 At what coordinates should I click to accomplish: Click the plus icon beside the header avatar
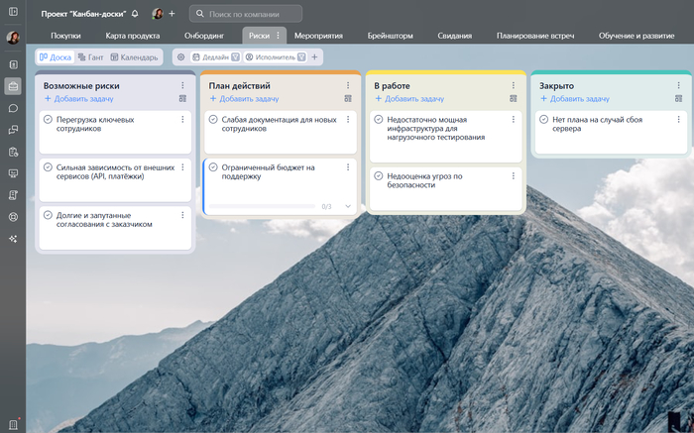172,14
